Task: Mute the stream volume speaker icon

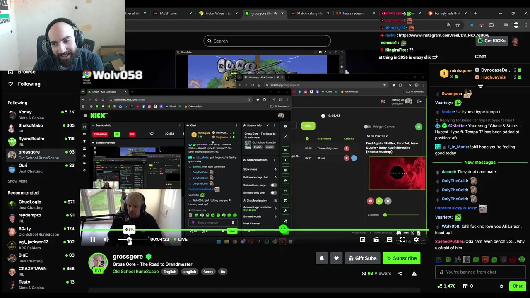Action: click(x=106, y=240)
